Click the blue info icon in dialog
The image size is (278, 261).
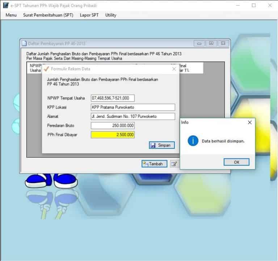[193, 141]
